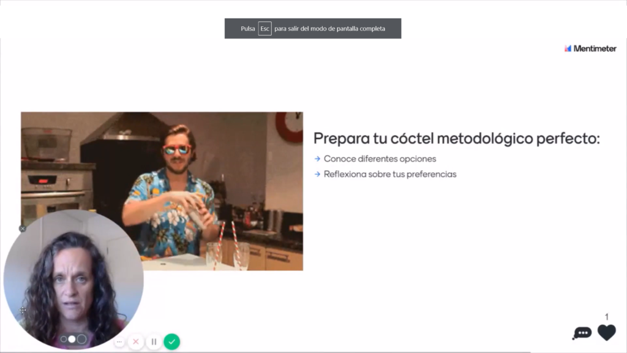Click the heart reaction icon

click(x=606, y=332)
